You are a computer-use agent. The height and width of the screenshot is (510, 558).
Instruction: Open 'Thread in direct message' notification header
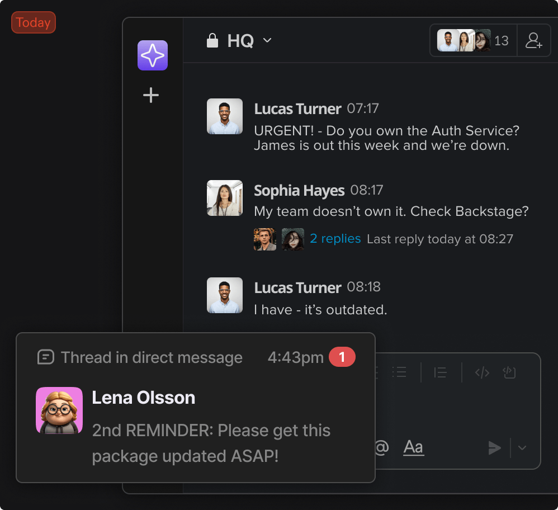tap(152, 357)
